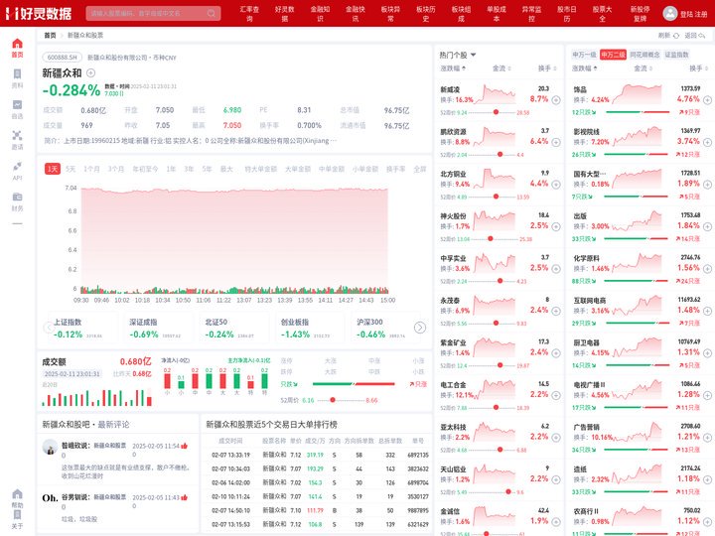The image size is (715, 536).
Task: Sort hot stocks by 换手
Action: tap(547, 68)
